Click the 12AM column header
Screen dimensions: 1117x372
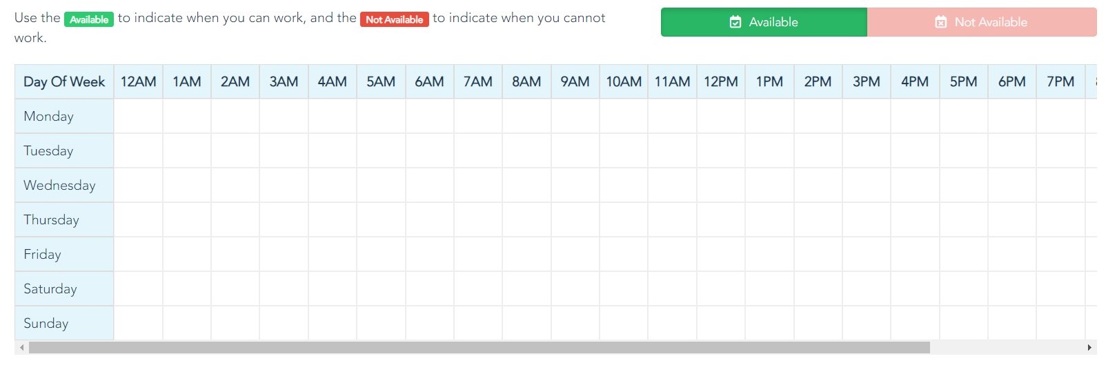(139, 81)
